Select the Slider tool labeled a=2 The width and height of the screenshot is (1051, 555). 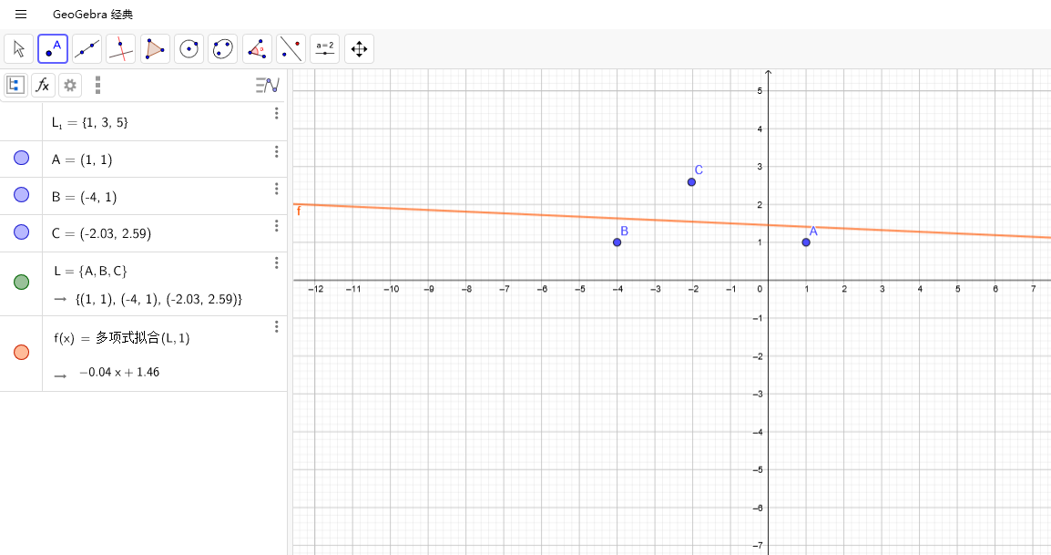tap(324, 47)
